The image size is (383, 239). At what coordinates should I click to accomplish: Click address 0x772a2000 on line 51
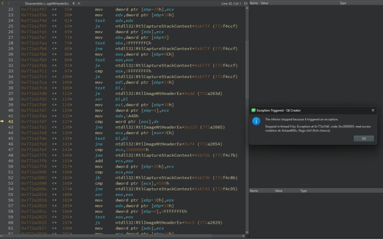click(x=34, y=172)
